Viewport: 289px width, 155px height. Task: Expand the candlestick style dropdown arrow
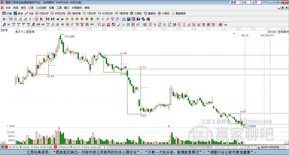coord(33,19)
